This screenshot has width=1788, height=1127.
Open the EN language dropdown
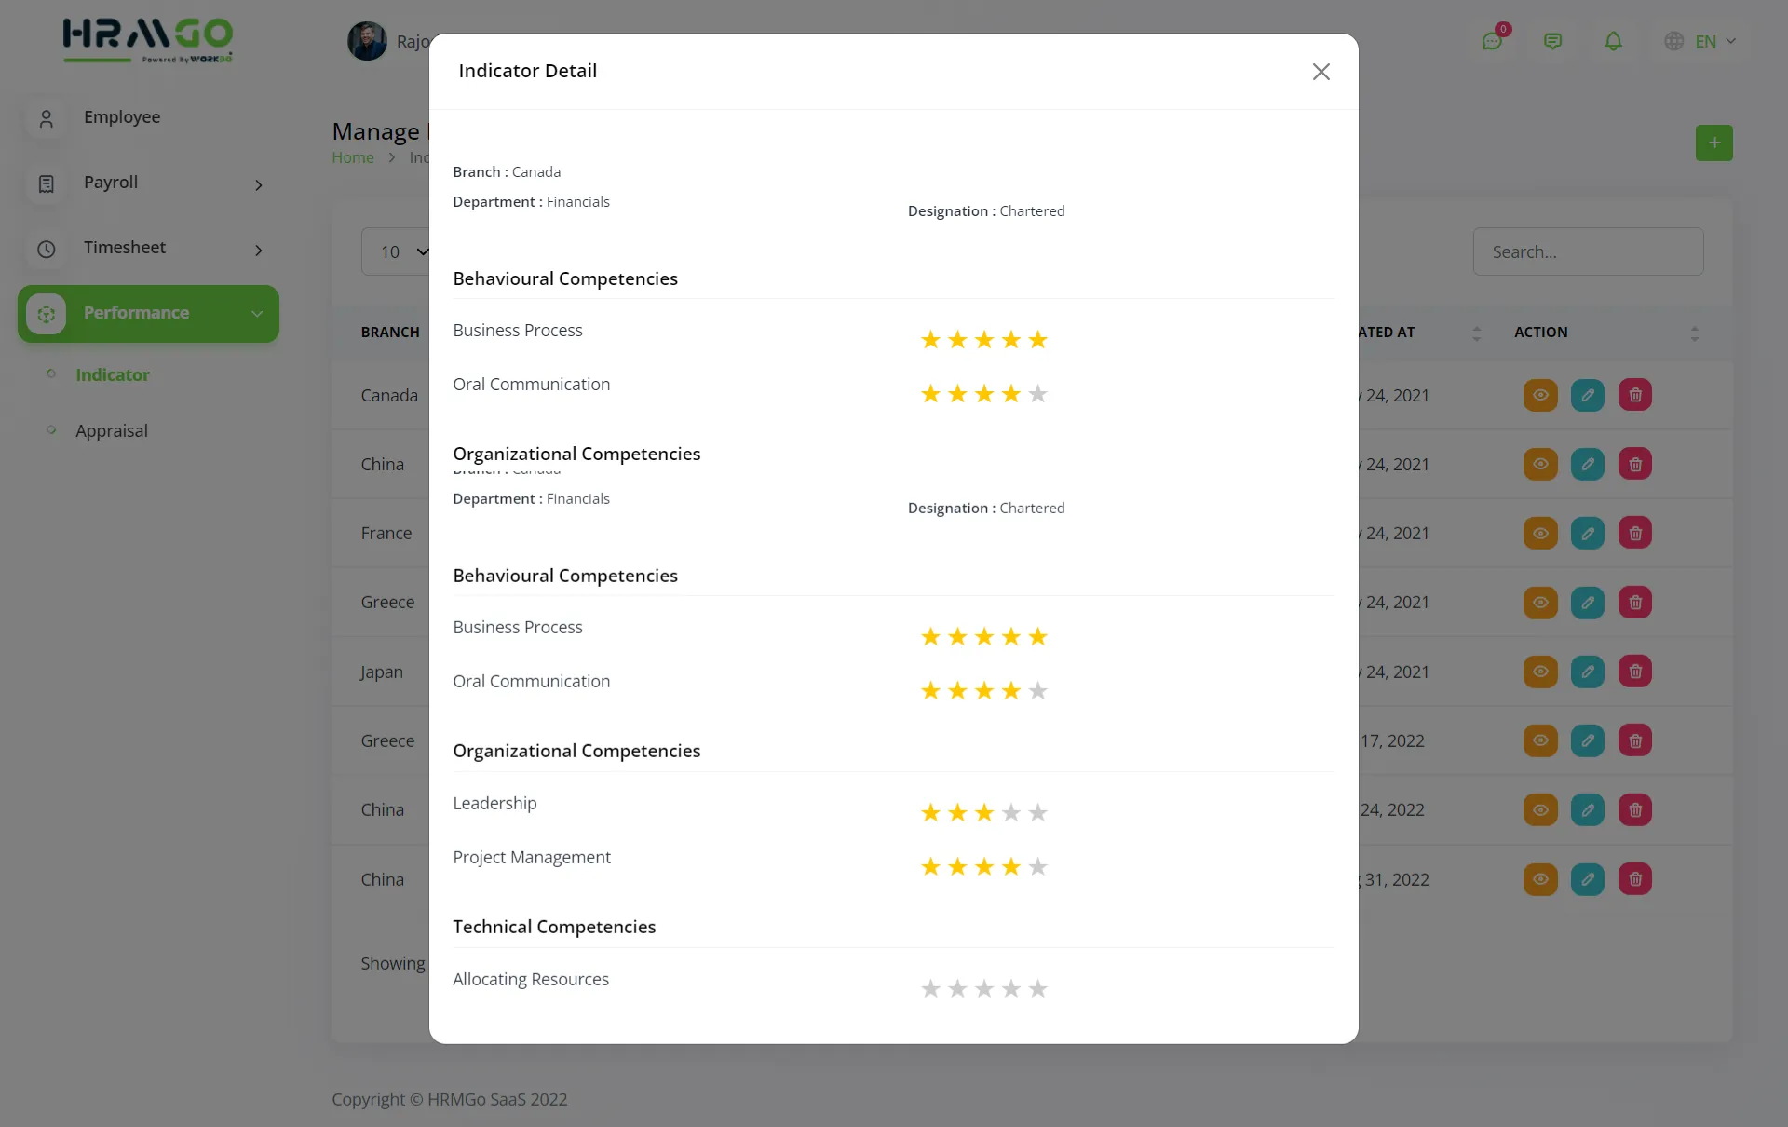pos(1700,41)
